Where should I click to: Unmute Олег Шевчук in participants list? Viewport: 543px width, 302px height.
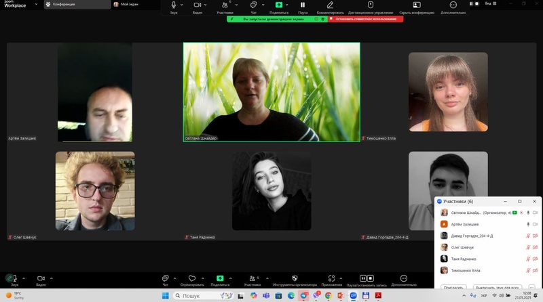click(528, 247)
